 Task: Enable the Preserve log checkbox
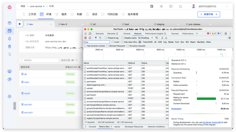coord(106,38)
